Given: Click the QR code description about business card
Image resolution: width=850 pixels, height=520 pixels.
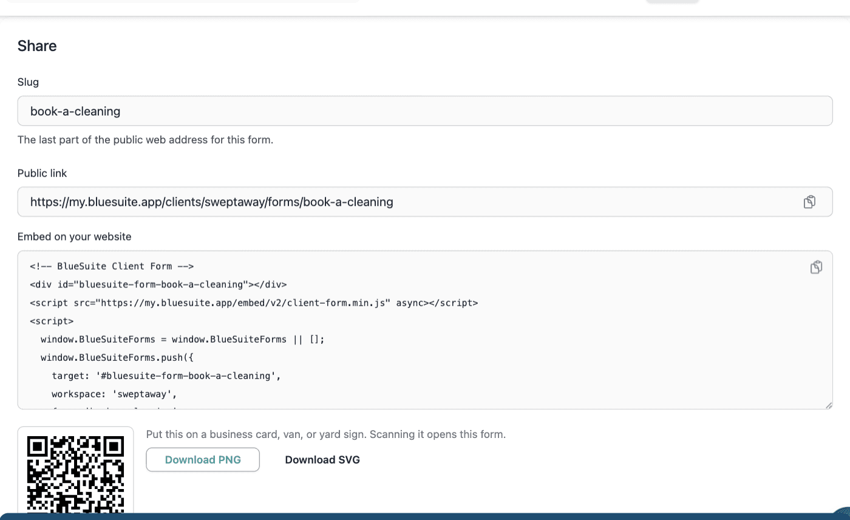Looking at the screenshot, I should click(326, 434).
